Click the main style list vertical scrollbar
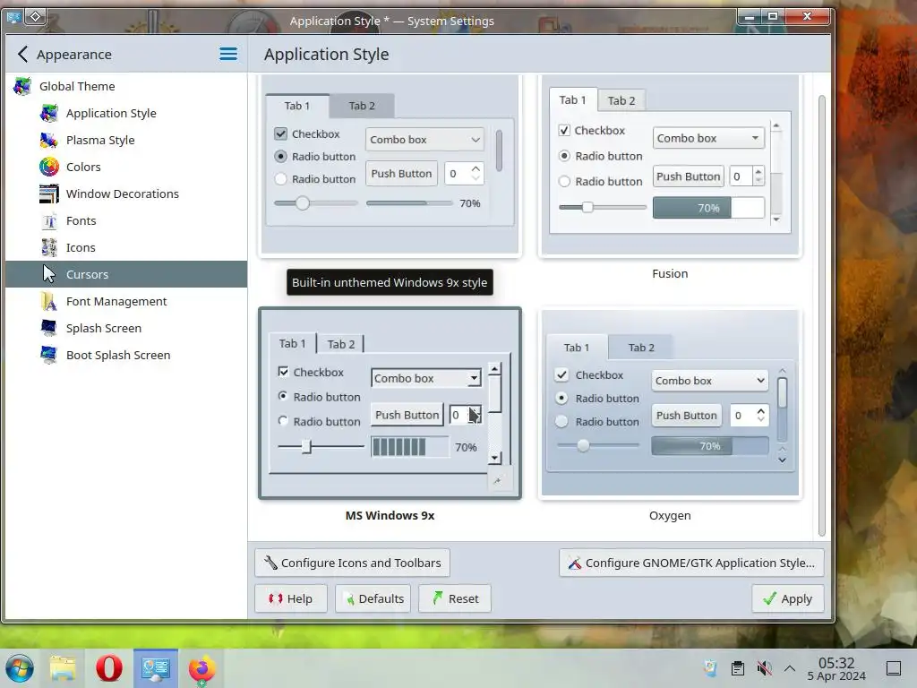Viewport: 917px width, 688px height. tap(821, 316)
